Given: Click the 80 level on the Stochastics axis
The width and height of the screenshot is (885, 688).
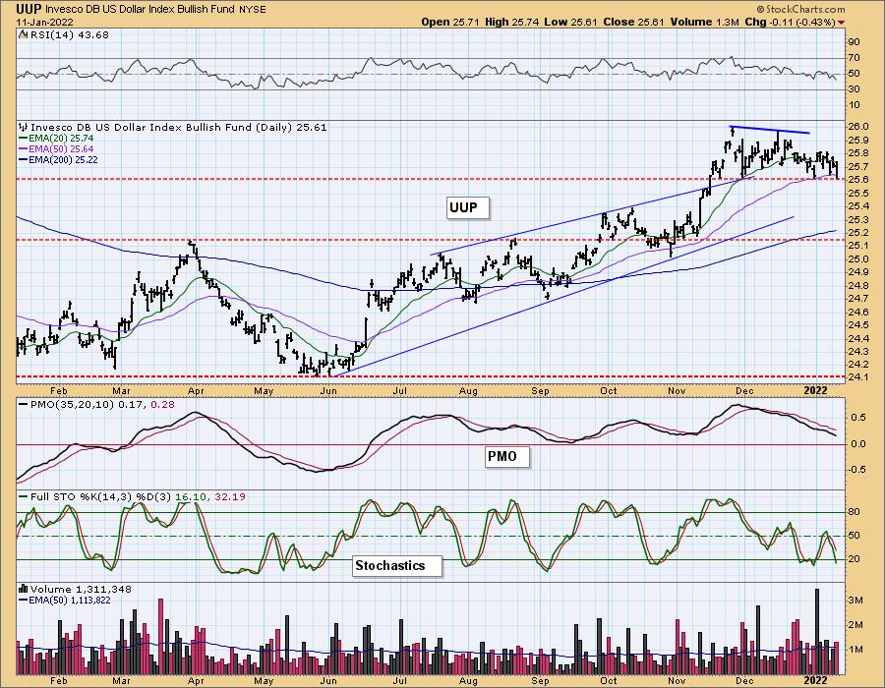Looking at the screenshot, I should pos(855,512).
